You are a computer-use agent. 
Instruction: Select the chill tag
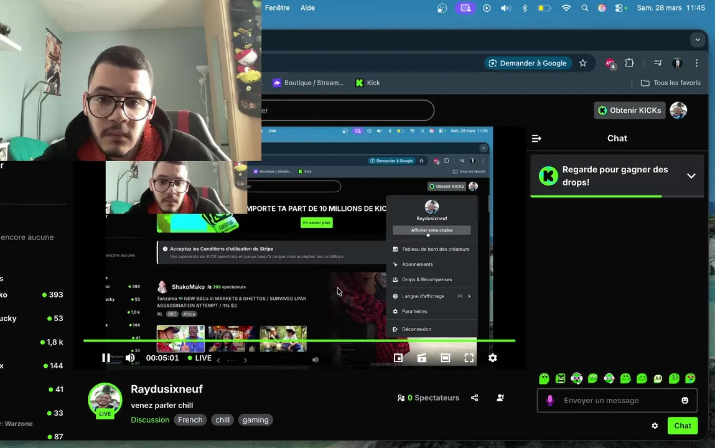223,420
